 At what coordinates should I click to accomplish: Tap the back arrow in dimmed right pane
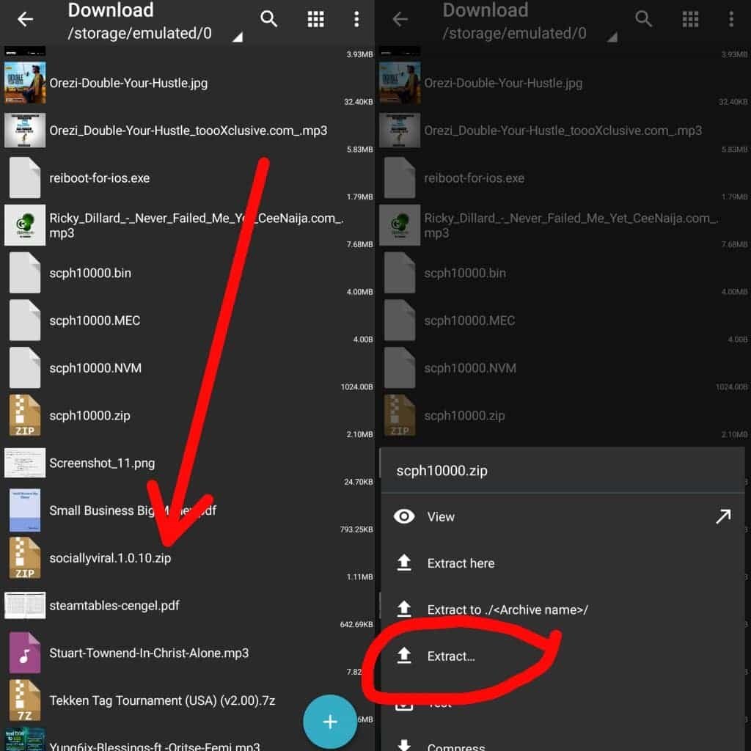400,19
